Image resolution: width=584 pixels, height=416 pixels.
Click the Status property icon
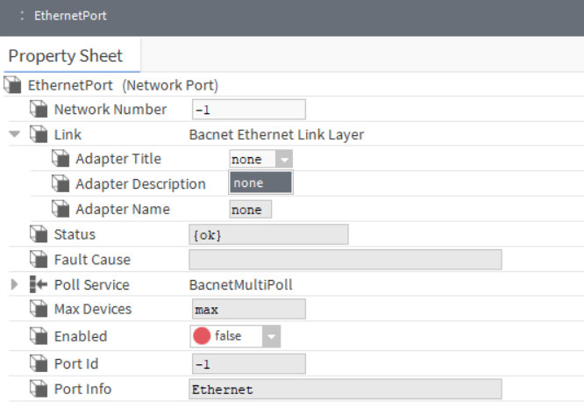coord(38,235)
